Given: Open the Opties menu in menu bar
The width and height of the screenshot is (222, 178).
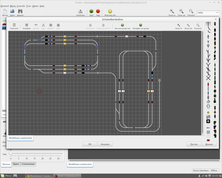Looking at the screenshot, I should click(x=35, y=6).
